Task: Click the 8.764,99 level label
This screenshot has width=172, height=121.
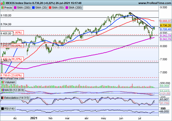Action: point(6,24)
